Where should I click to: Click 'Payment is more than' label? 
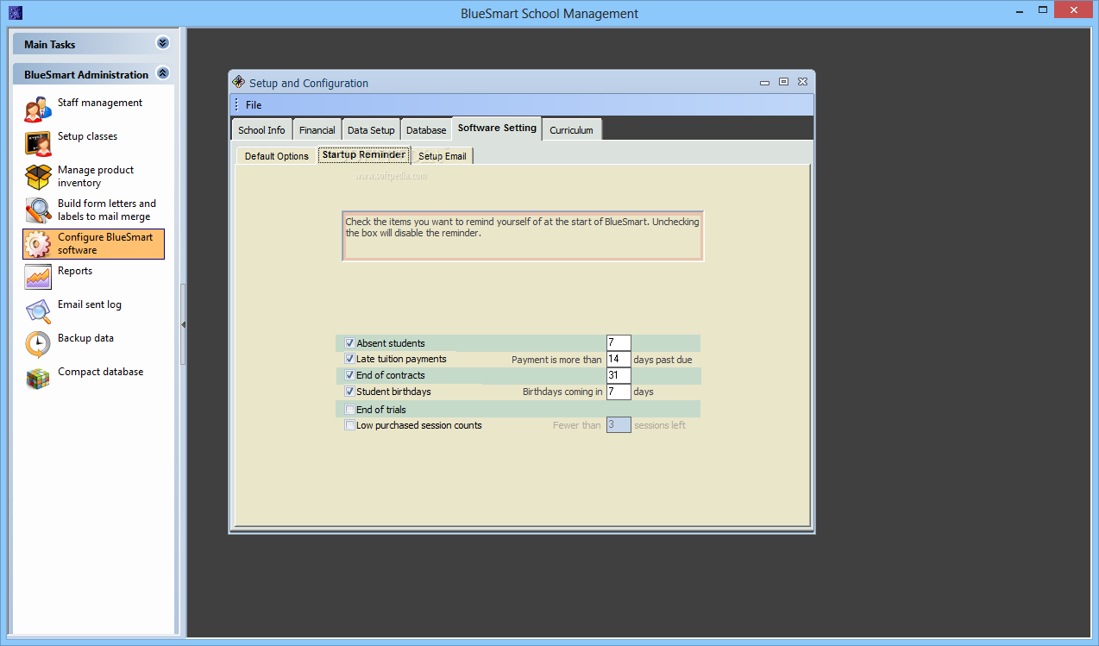point(556,360)
